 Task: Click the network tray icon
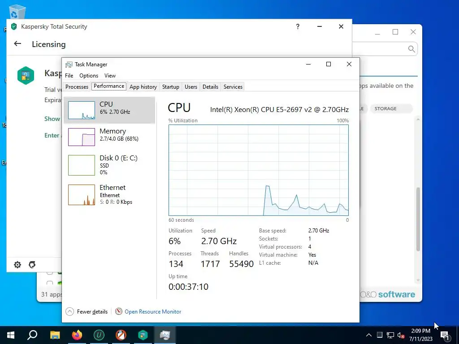[x=390, y=335]
